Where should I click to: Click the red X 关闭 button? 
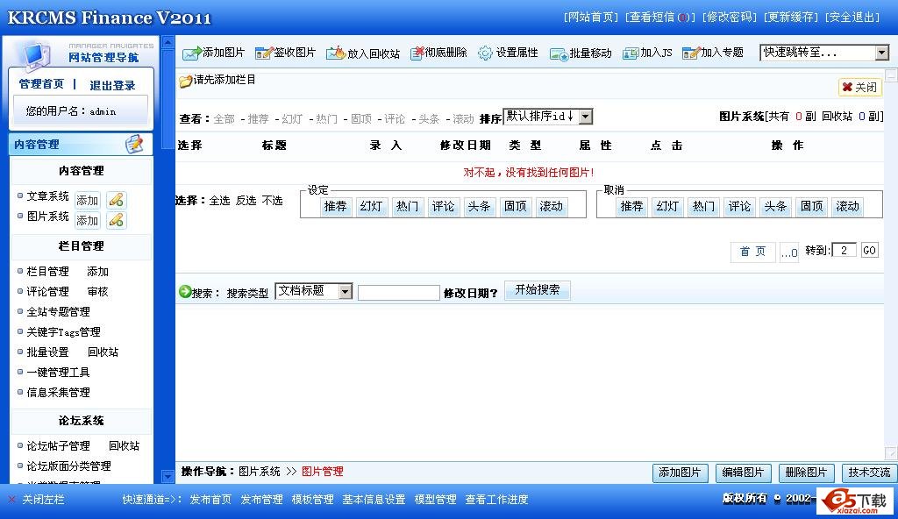pos(859,87)
